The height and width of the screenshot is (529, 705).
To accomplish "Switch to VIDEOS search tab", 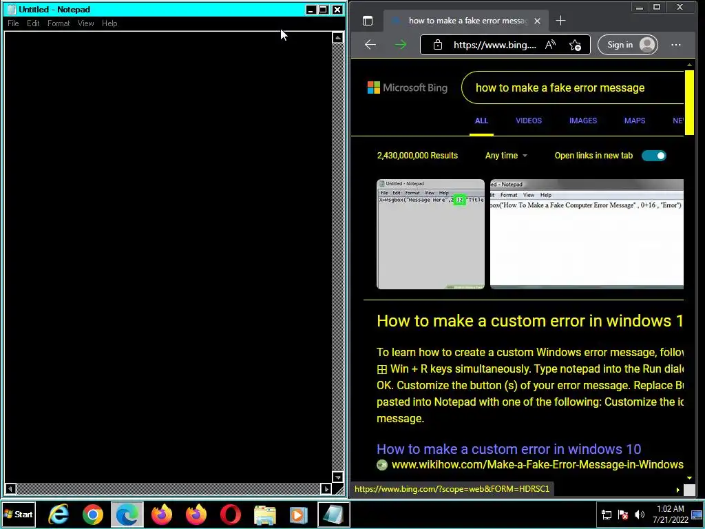I will point(528,121).
